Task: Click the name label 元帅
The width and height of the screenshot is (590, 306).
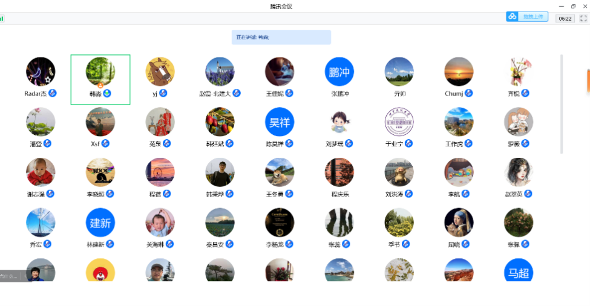Action: coord(399,94)
